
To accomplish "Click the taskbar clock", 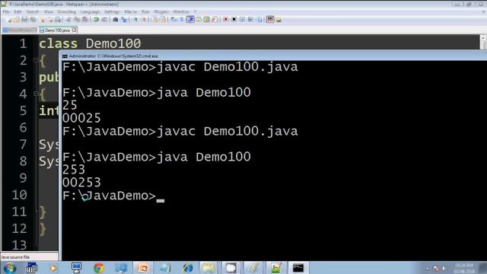I will pos(464,268).
